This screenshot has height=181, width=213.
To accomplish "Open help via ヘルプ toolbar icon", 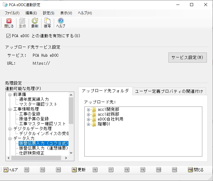I will pyautogui.click(x=61, y=23).
